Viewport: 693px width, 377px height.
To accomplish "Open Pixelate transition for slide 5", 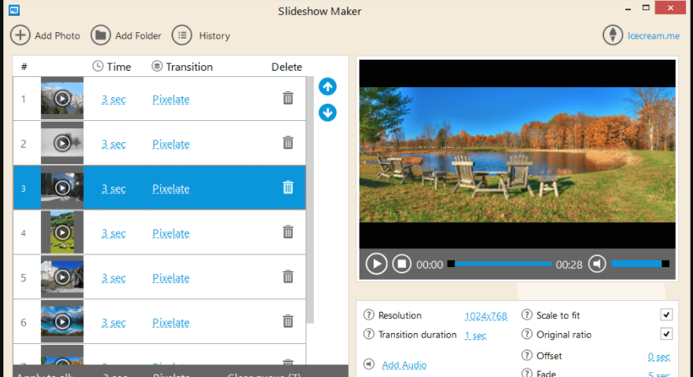I will pyautogui.click(x=171, y=278).
